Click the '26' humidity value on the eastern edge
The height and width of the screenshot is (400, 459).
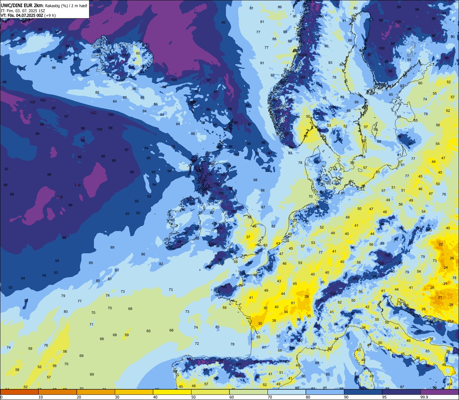452,258
